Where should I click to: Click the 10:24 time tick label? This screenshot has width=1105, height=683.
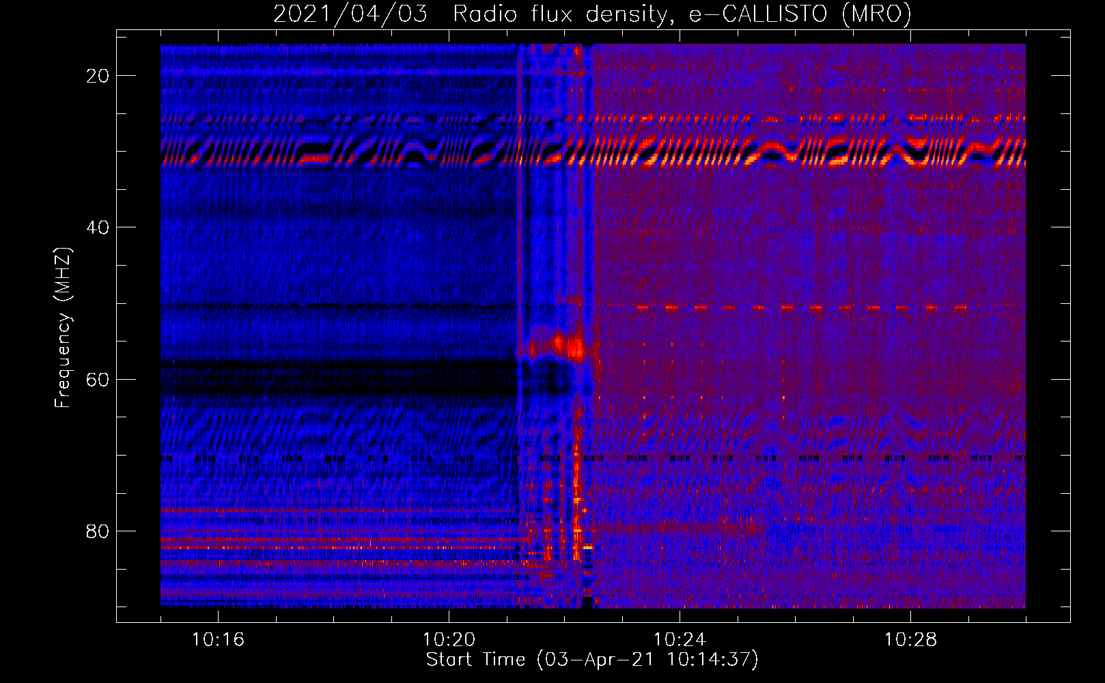point(680,640)
